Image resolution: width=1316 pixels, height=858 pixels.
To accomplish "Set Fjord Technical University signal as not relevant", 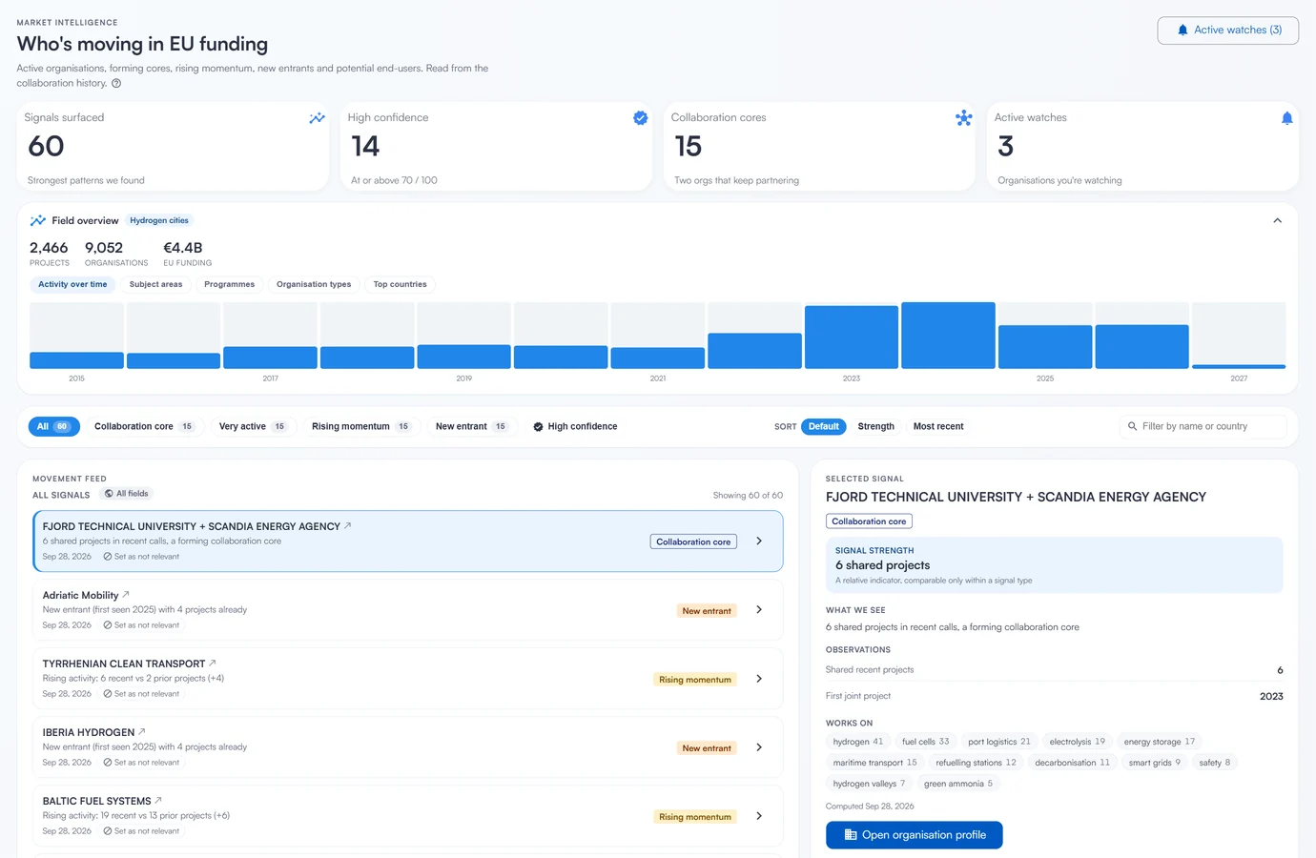I will click(141, 557).
